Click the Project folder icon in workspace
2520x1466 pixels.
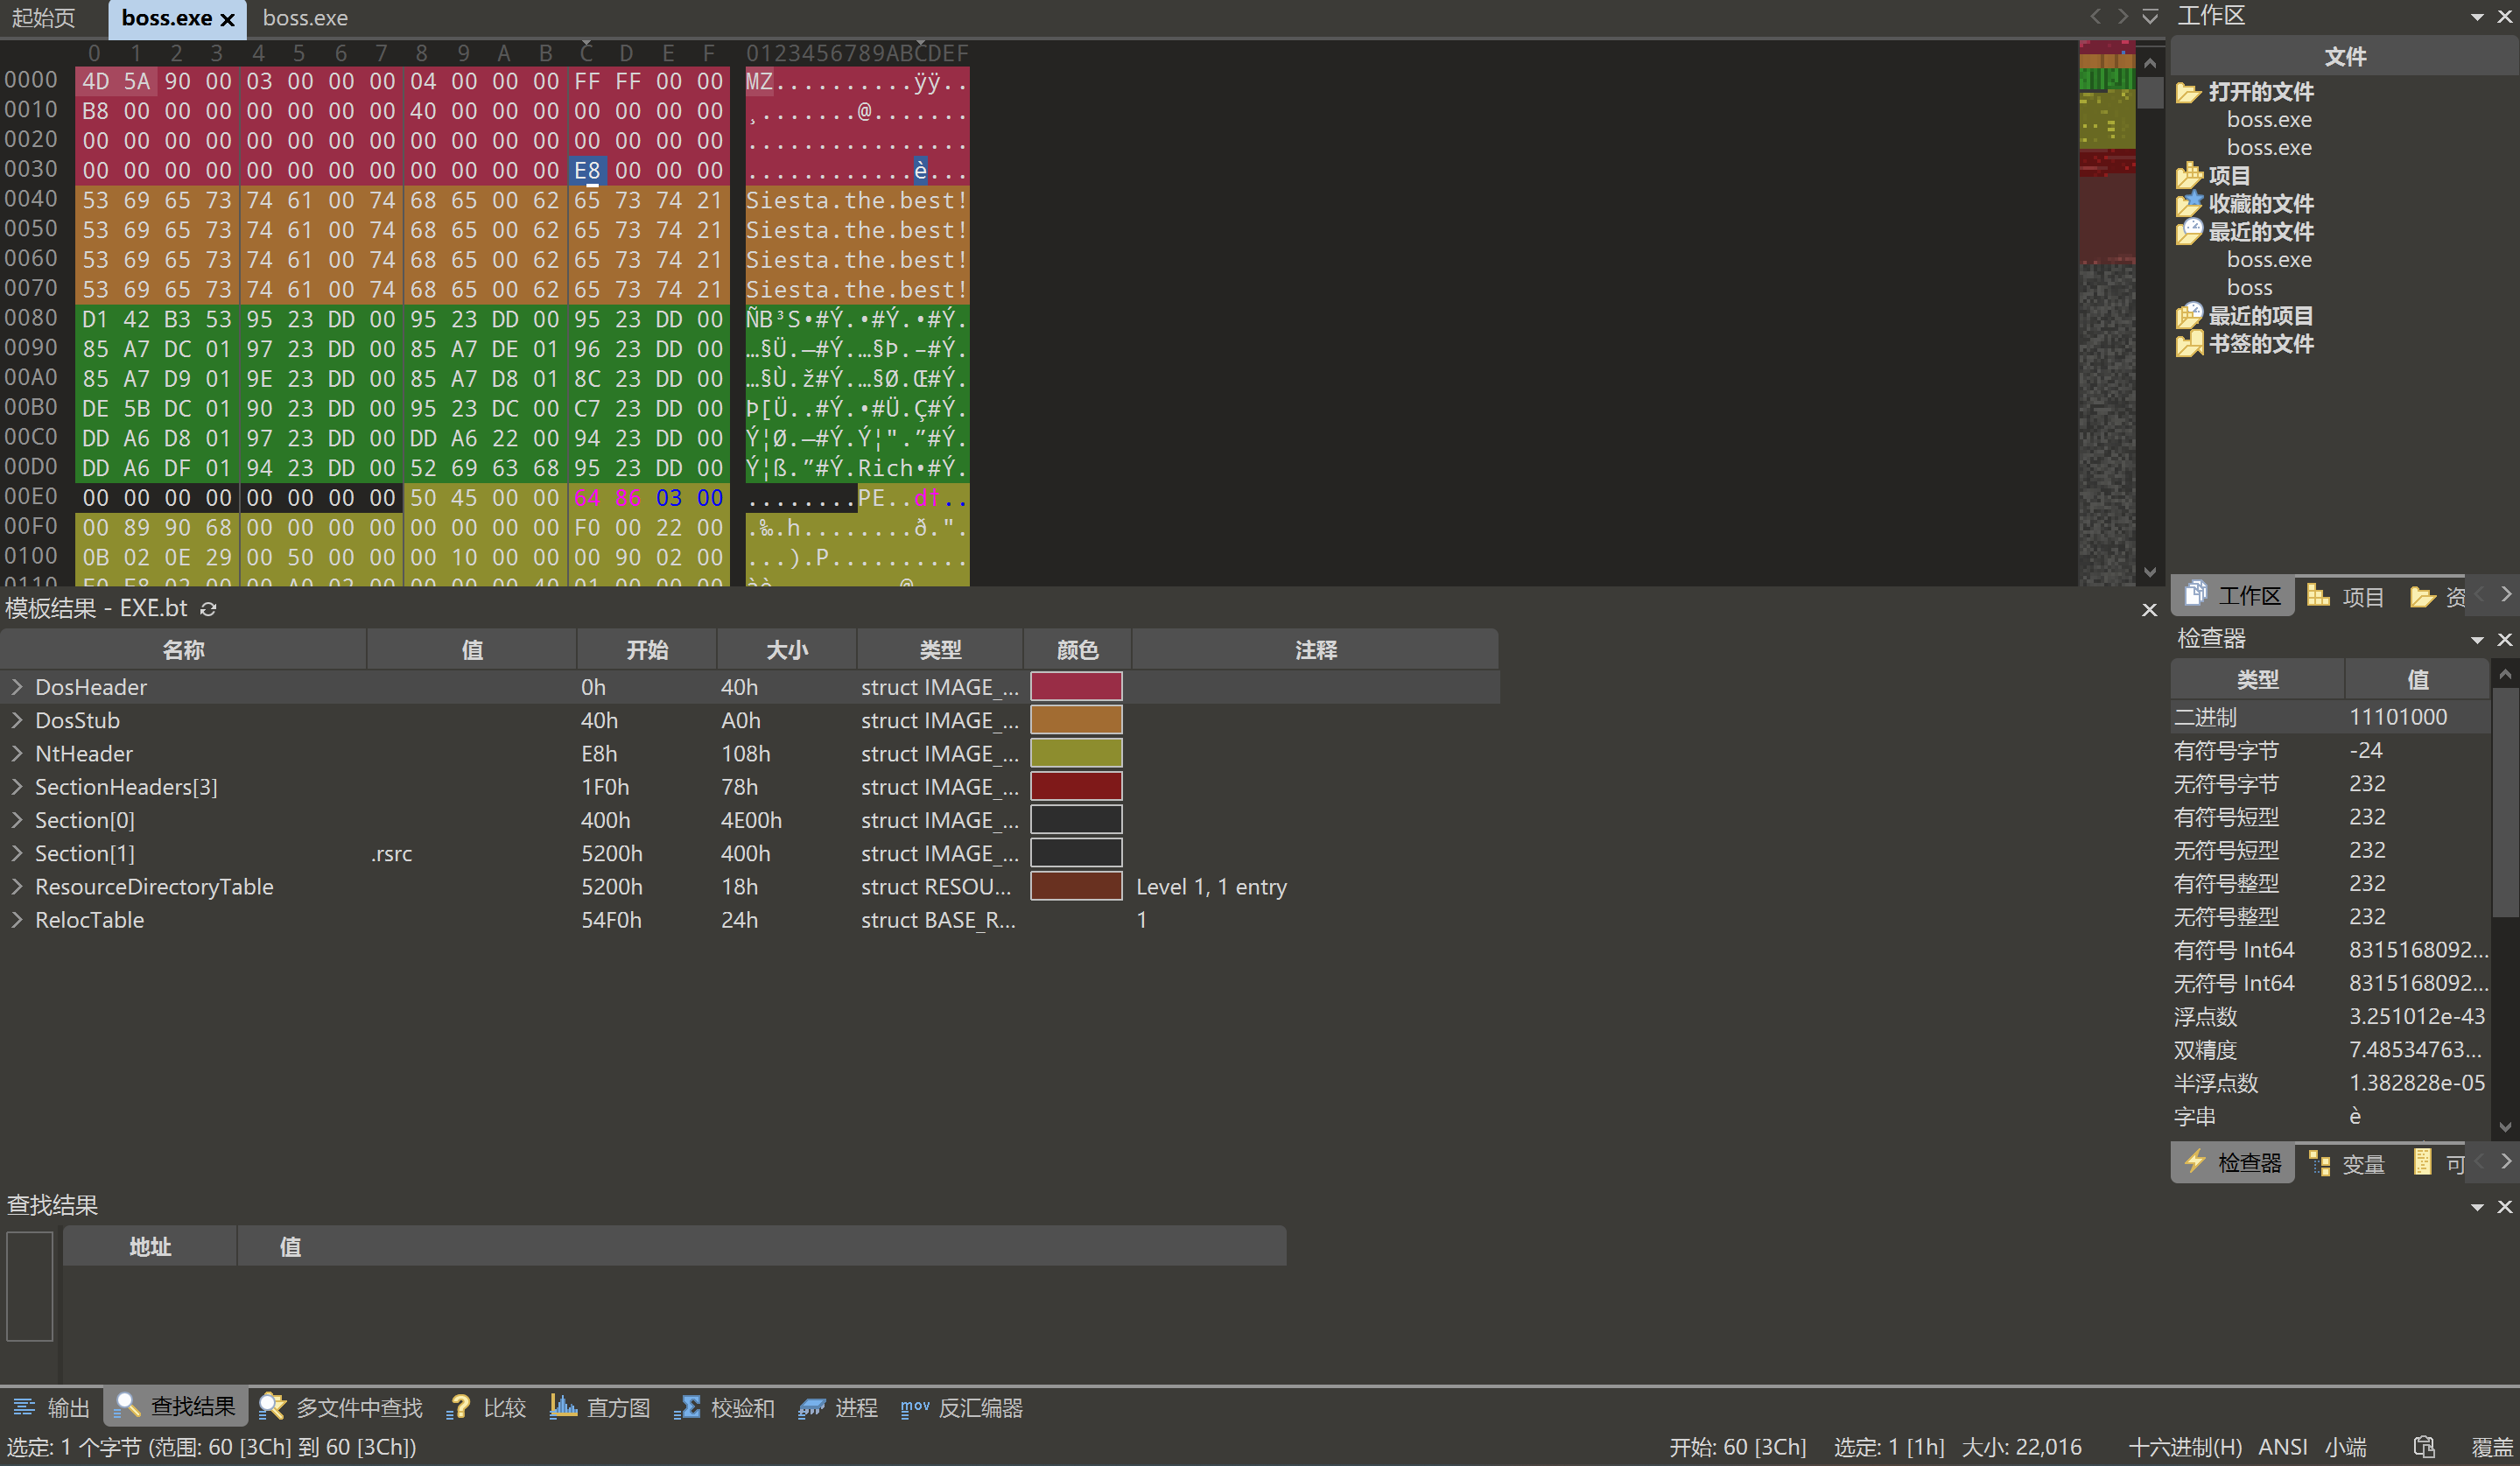point(2188,175)
